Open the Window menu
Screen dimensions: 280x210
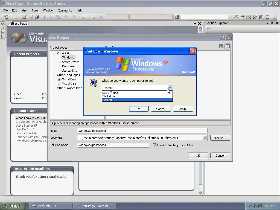(48, 10)
